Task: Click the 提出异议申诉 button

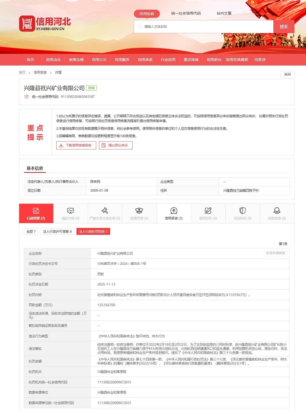Action: coord(116,145)
